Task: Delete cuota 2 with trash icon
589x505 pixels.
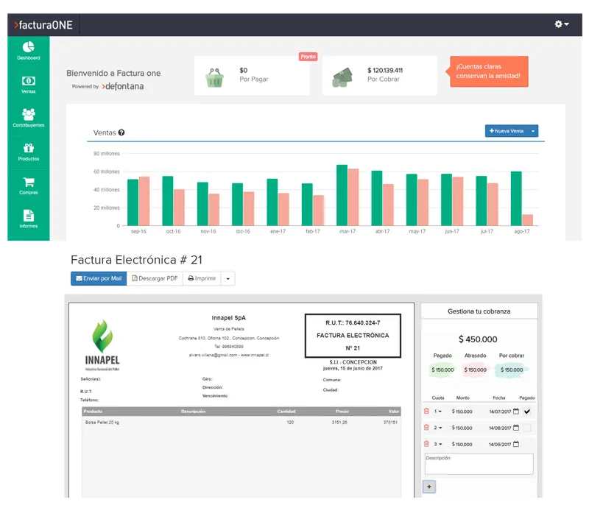Action: click(426, 427)
